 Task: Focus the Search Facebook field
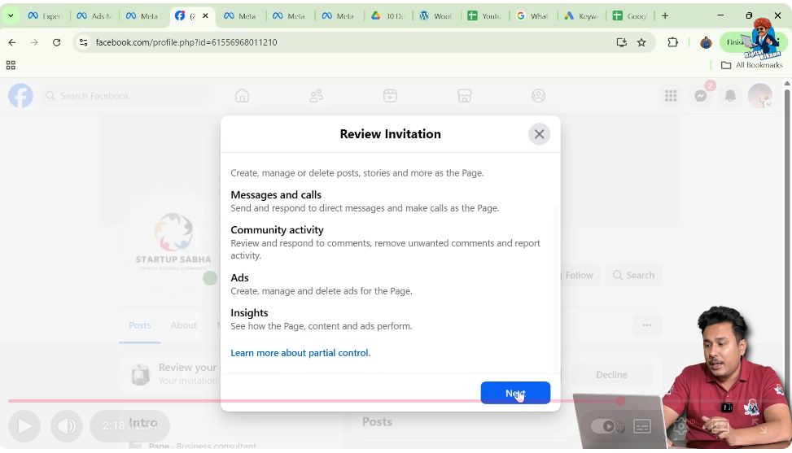coord(125,96)
